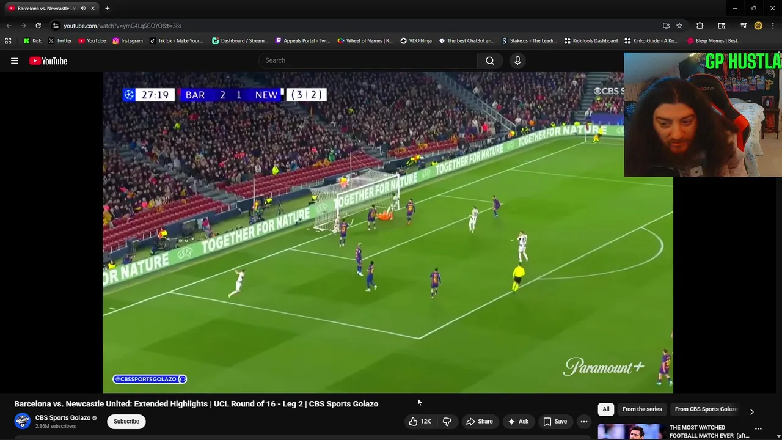Viewport: 782px width, 440px height.
Task: Dislike the video with thumbs down
Action: [447, 421]
